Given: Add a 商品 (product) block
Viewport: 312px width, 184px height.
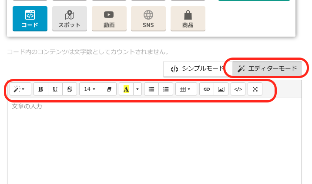Looking at the screenshot, I should 188,19.
